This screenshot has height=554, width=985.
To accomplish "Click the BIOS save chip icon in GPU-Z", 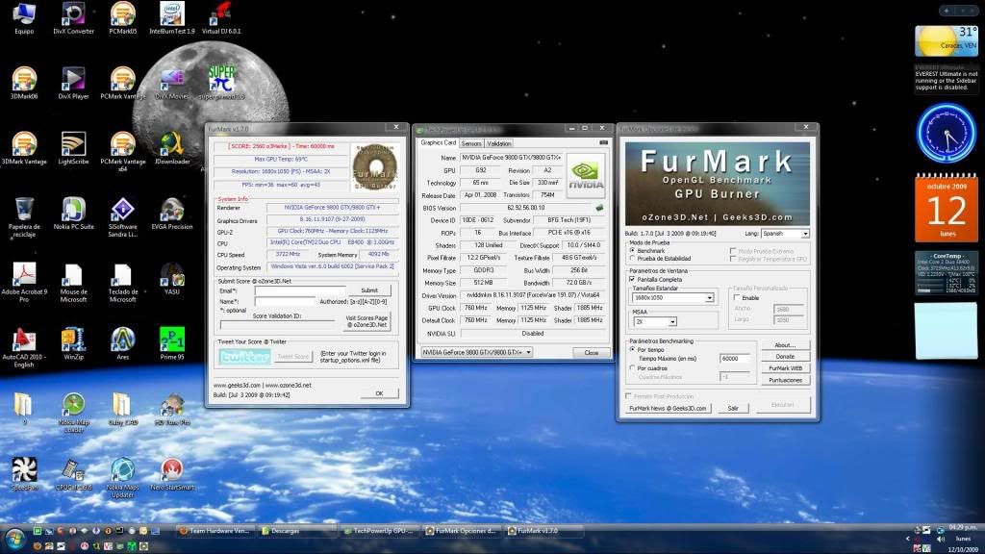I will tap(600, 208).
